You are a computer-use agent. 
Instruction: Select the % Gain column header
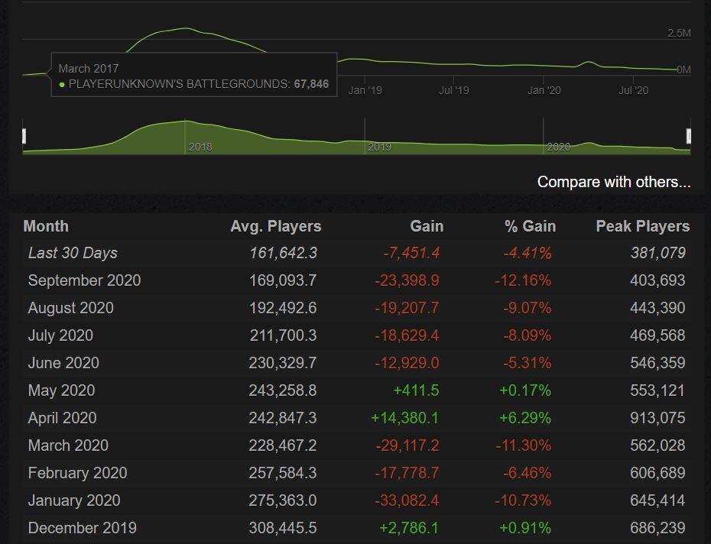(x=530, y=226)
